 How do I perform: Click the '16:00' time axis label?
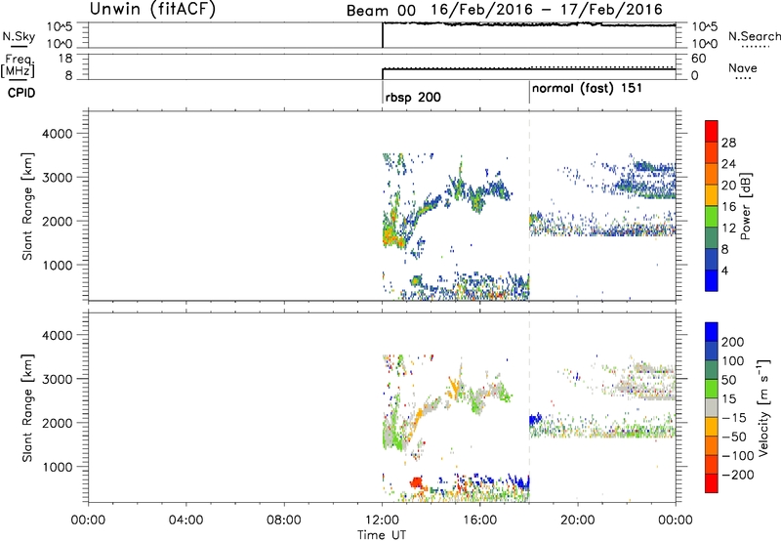coord(479,520)
